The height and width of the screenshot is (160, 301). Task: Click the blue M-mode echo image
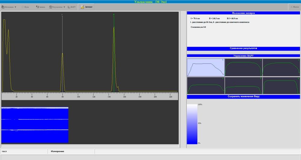(35, 125)
